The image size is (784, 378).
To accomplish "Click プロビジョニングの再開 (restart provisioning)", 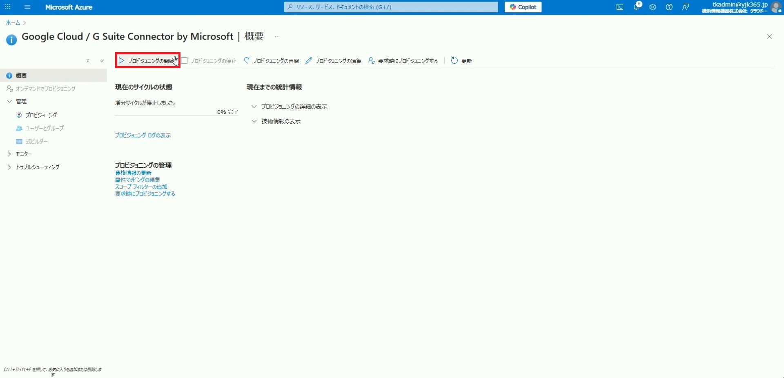I will [x=272, y=61].
